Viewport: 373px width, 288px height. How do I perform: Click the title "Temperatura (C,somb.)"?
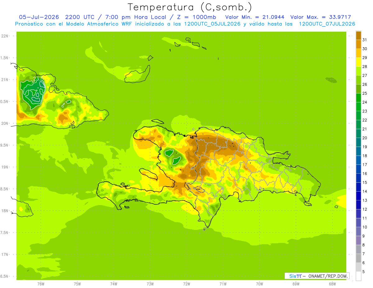click(x=190, y=7)
